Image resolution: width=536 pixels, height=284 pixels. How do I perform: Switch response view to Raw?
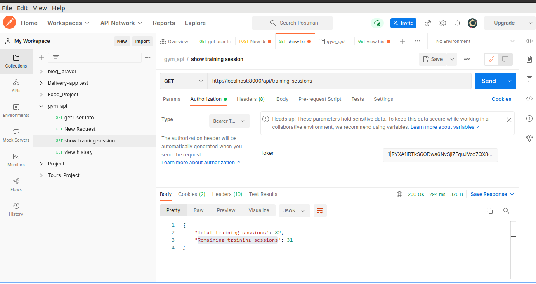click(x=198, y=210)
